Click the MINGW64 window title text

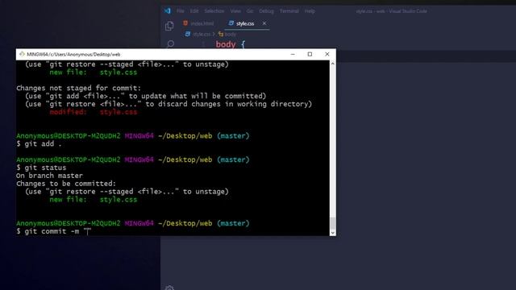(73, 54)
